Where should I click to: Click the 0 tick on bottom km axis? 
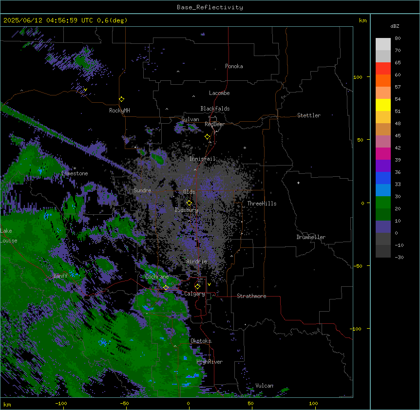[188, 403]
